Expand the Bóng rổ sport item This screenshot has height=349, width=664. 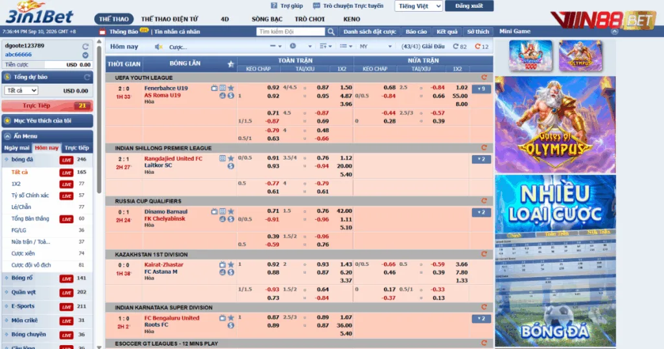click(22, 278)
